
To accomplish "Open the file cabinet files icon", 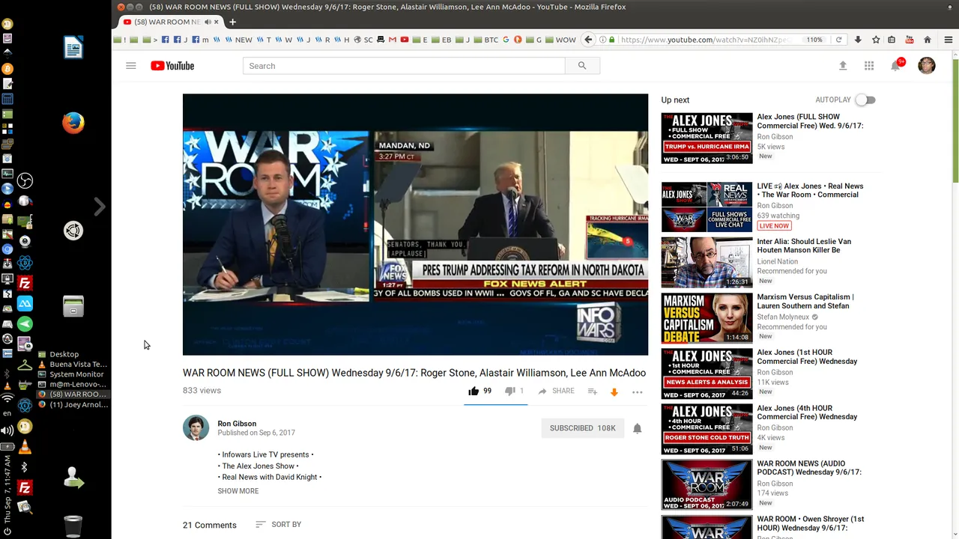I will click(x=73, y=306).
